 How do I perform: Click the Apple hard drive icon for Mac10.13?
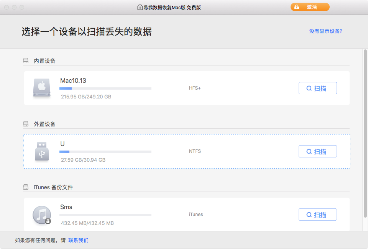click(42, 88)
